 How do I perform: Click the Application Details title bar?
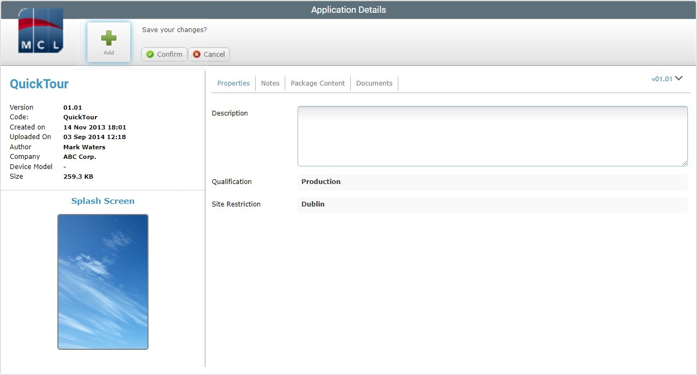click(x=349, y=9)
